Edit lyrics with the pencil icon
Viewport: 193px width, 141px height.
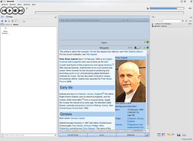[x=144, y=42]
